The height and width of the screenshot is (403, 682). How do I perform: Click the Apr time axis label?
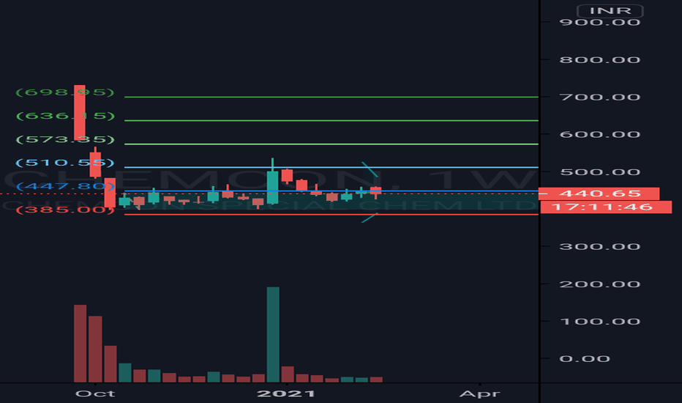tap(480, 394)
